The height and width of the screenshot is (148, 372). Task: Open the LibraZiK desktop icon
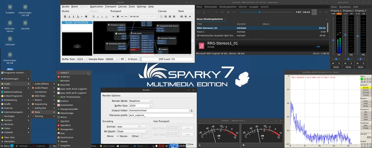pos(25,25)
